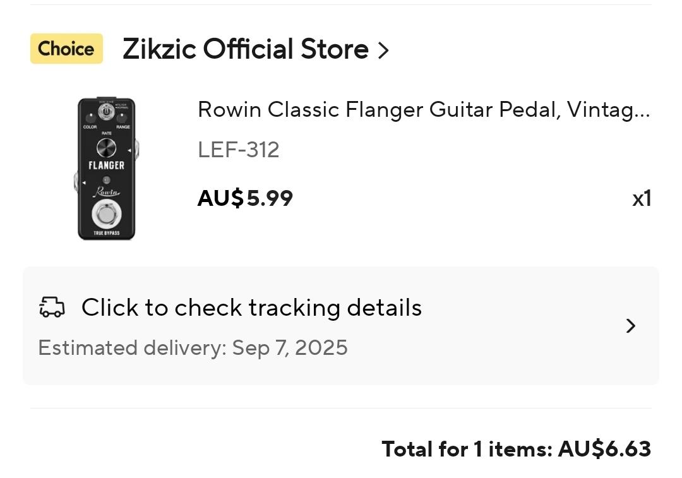Screen dimensions: 682x478
Task: Select the LEF-312 variant label
Action: pos(238,150)
